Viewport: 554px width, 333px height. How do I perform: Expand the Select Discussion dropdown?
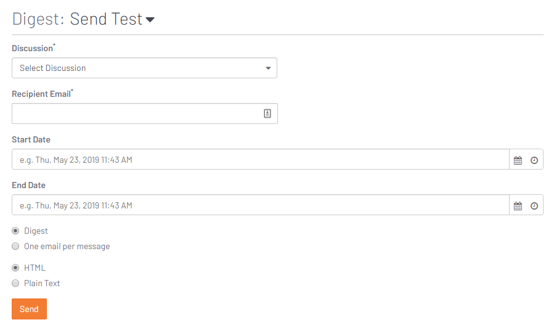(x=144, y=68)
